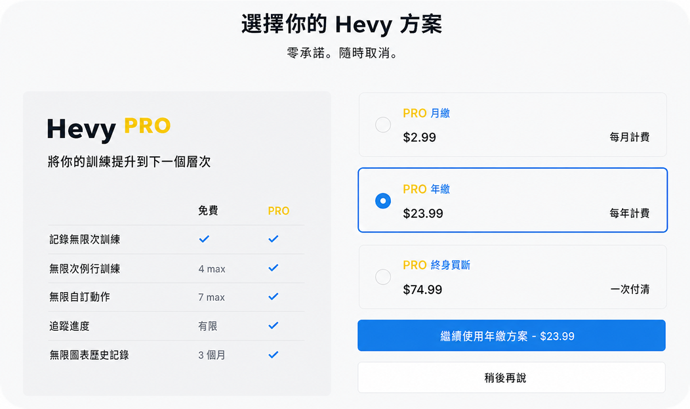Click the PRO checkmark for 無限次例行訓練

tap(274, 268)
